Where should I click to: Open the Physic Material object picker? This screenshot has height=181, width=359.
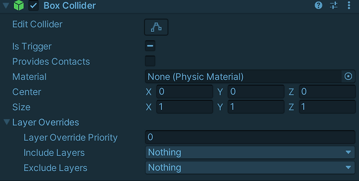tap(348, 77)
